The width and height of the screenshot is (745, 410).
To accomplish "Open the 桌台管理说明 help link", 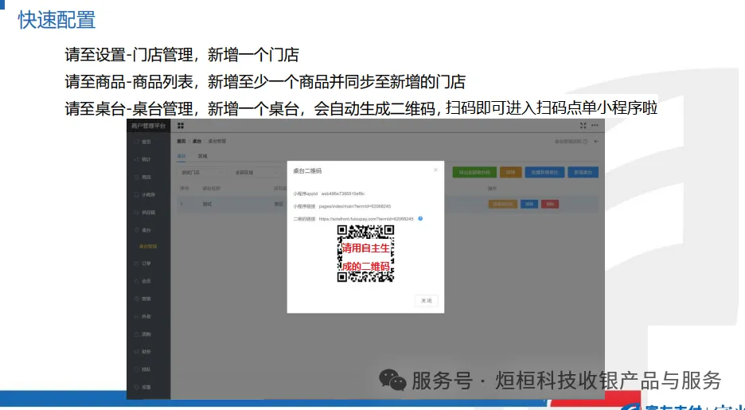I will (x=571, y=142).
